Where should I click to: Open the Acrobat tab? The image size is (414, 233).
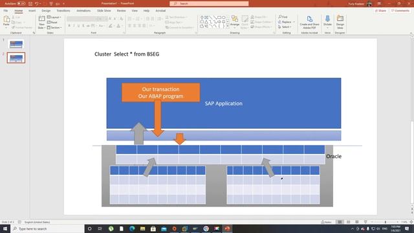point(160,10)
